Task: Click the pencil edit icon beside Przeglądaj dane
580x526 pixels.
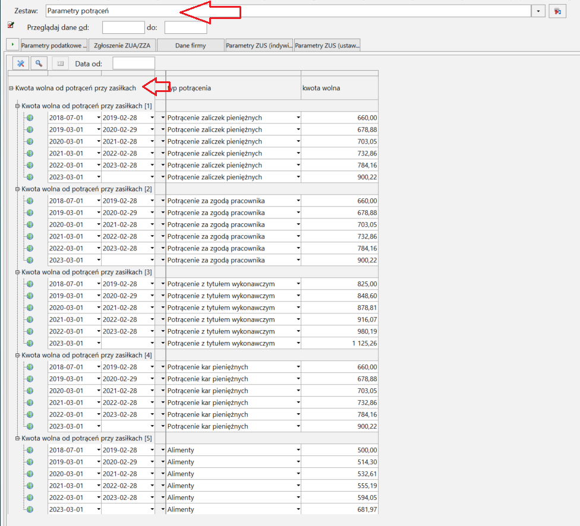Action: 11,25
